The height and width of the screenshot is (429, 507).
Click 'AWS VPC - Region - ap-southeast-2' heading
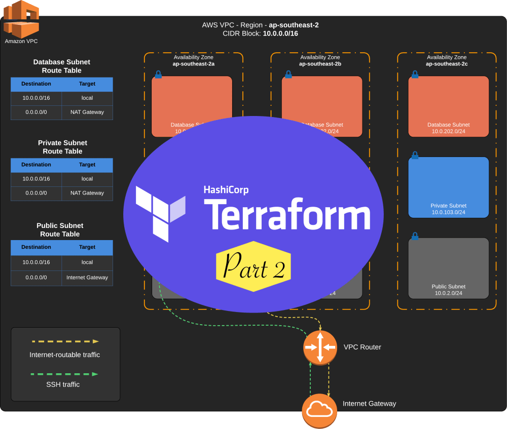point(260,25)
